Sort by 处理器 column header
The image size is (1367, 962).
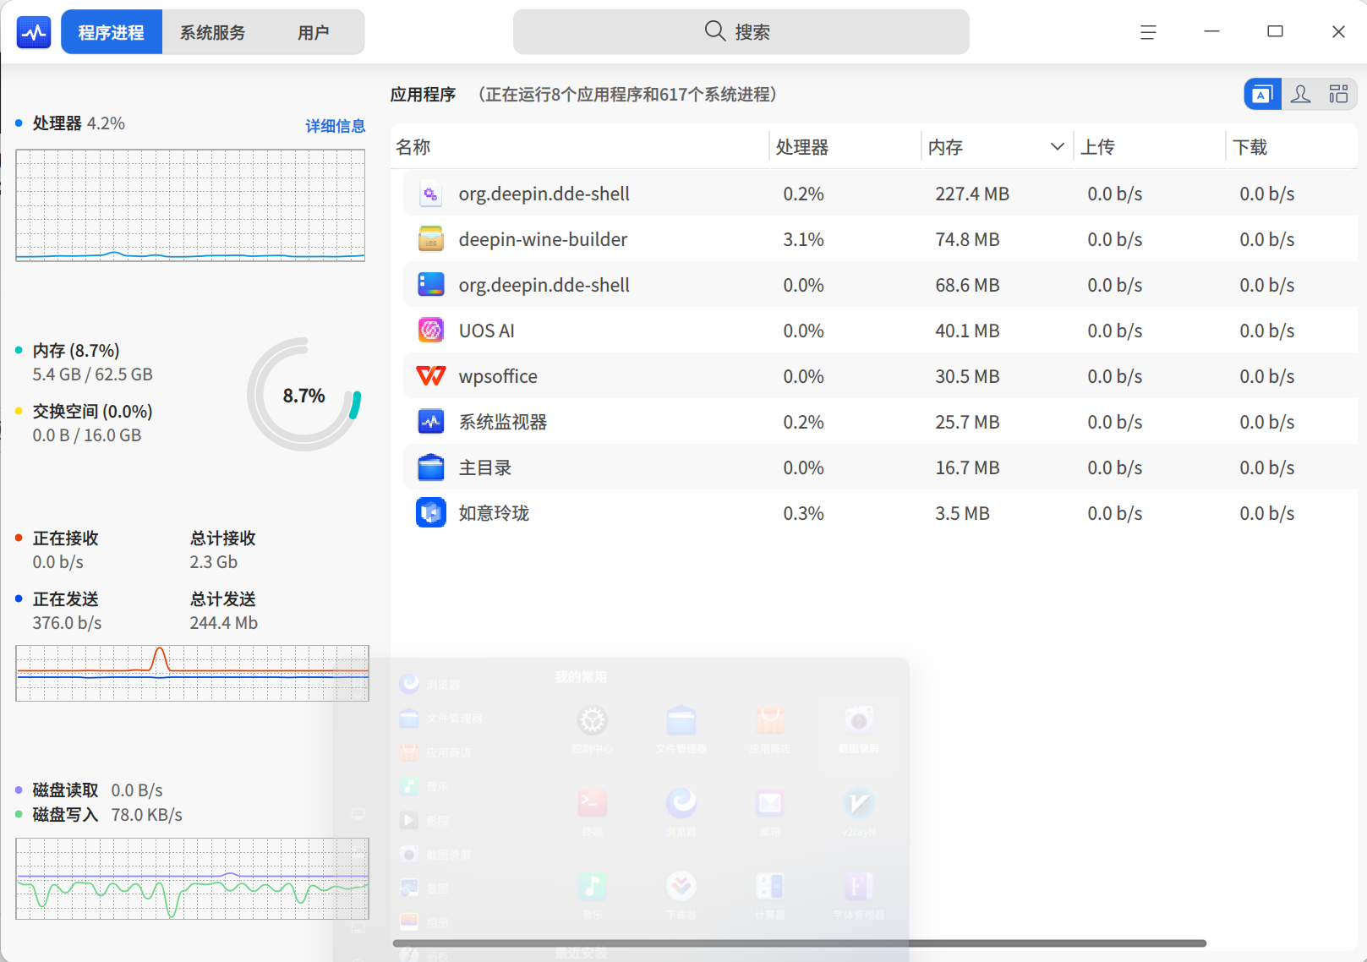(x=845, y=147)
